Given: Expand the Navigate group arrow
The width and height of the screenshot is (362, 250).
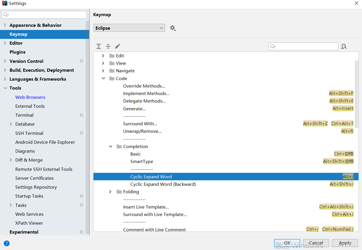Looking at the screenshot, I should 103,71.
